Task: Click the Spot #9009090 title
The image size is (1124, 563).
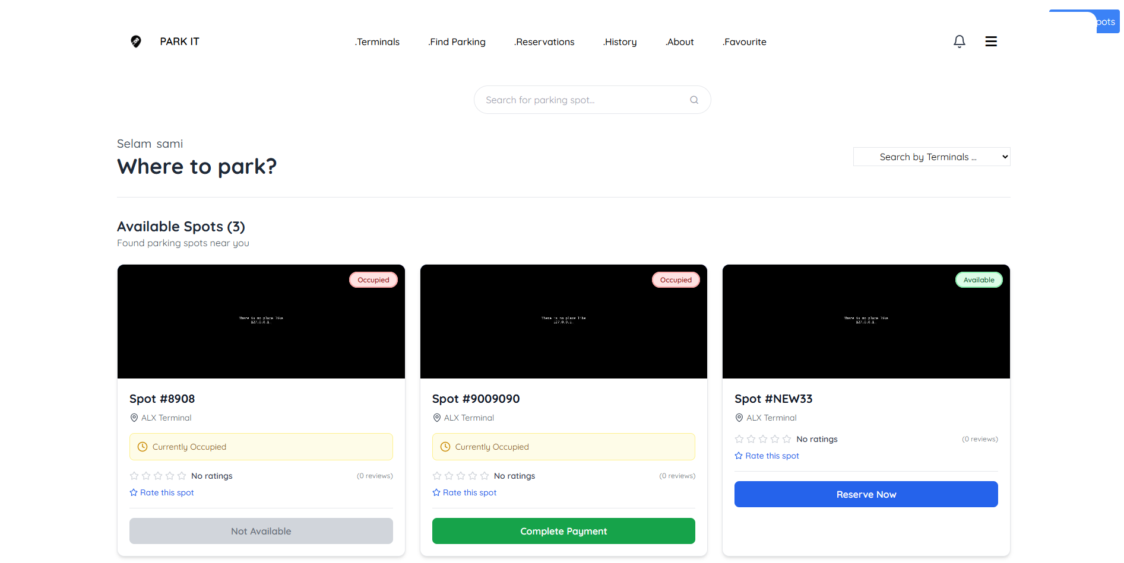Action: pos(476,399)
